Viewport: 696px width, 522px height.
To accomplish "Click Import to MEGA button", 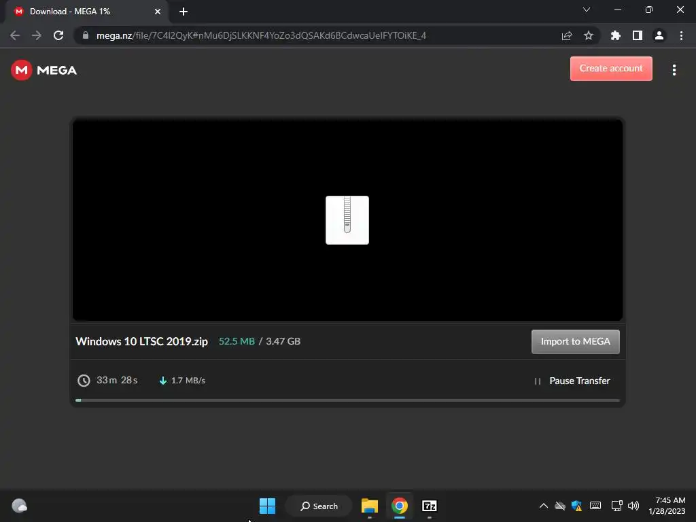I will pyautogui.click(x=575, y=341).
